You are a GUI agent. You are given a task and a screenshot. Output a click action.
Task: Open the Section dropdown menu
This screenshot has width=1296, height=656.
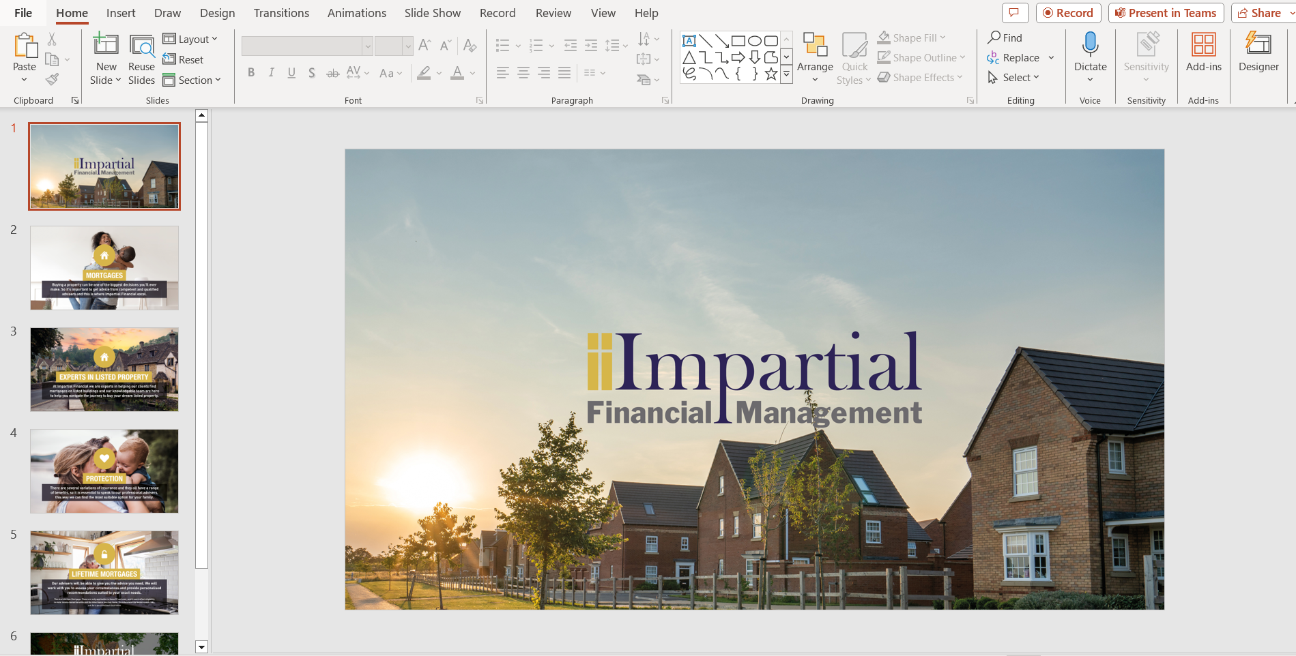(x=192, y=80)
